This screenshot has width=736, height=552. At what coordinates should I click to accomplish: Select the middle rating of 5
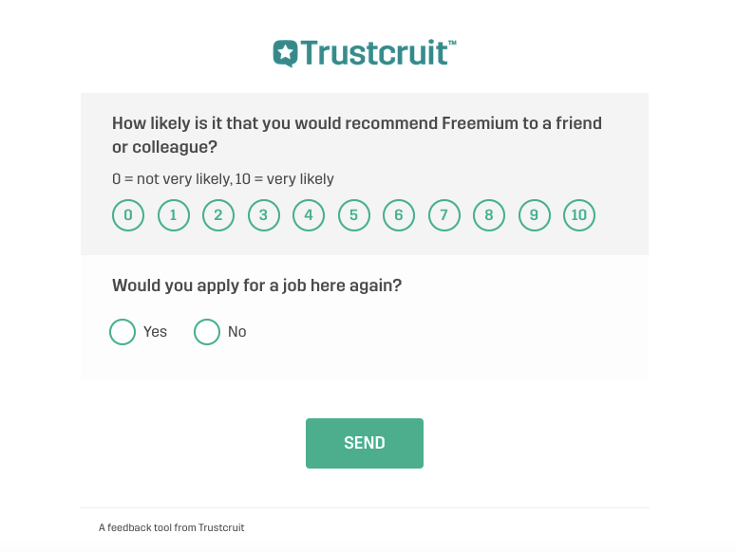click(x=353, y=215)
